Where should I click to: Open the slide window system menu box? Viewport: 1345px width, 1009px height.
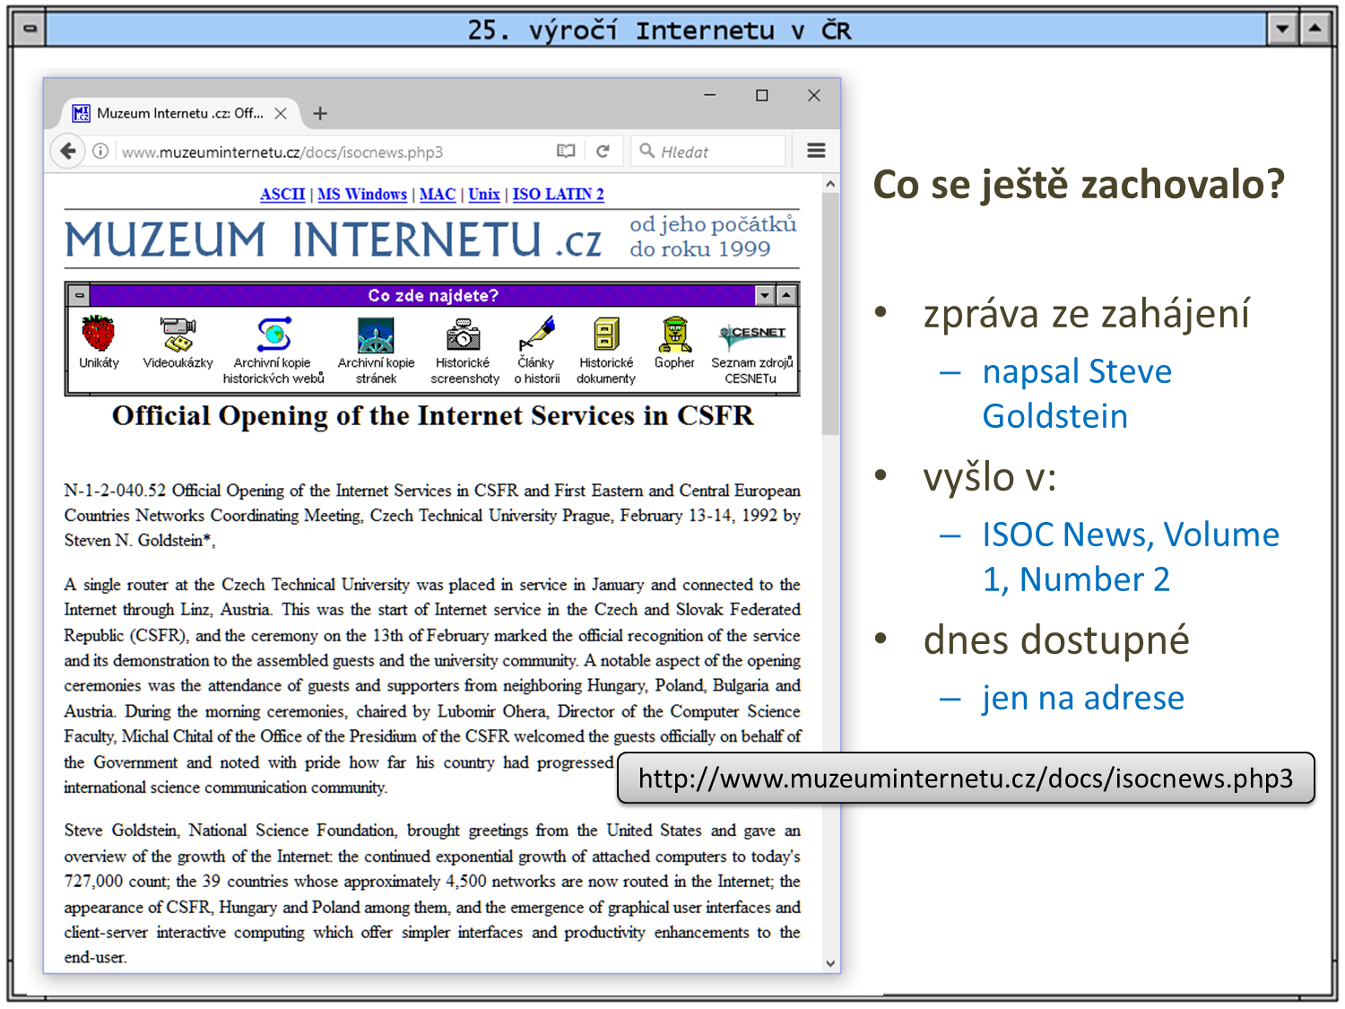(x=30, y=29)
